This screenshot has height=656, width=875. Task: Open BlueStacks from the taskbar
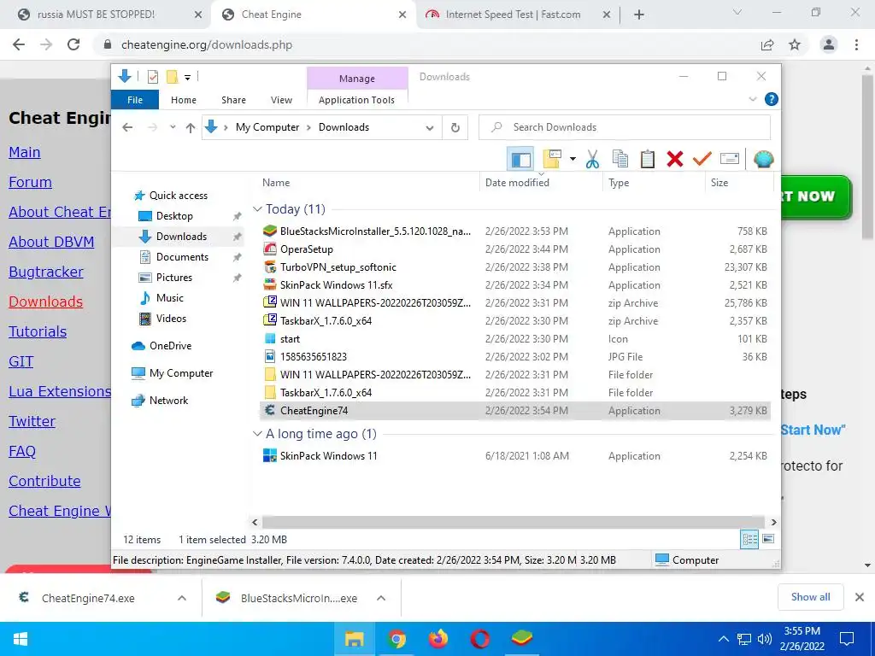pyautogui.click(x=522, y=639)
